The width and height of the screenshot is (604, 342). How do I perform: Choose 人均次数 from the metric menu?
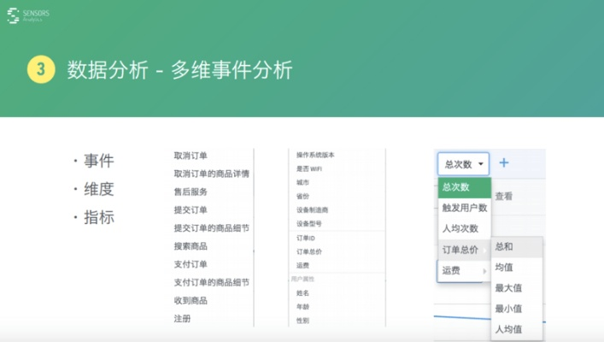pos(459,228)
